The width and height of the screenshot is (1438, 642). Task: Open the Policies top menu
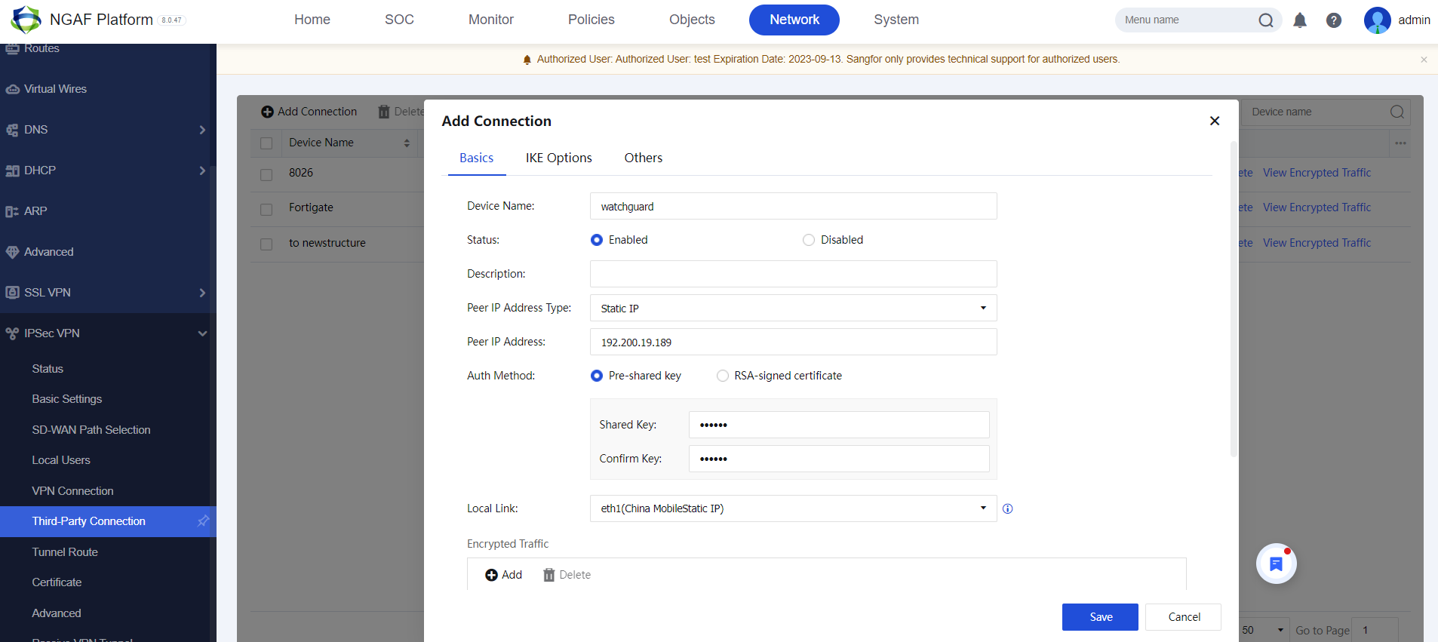591,20
